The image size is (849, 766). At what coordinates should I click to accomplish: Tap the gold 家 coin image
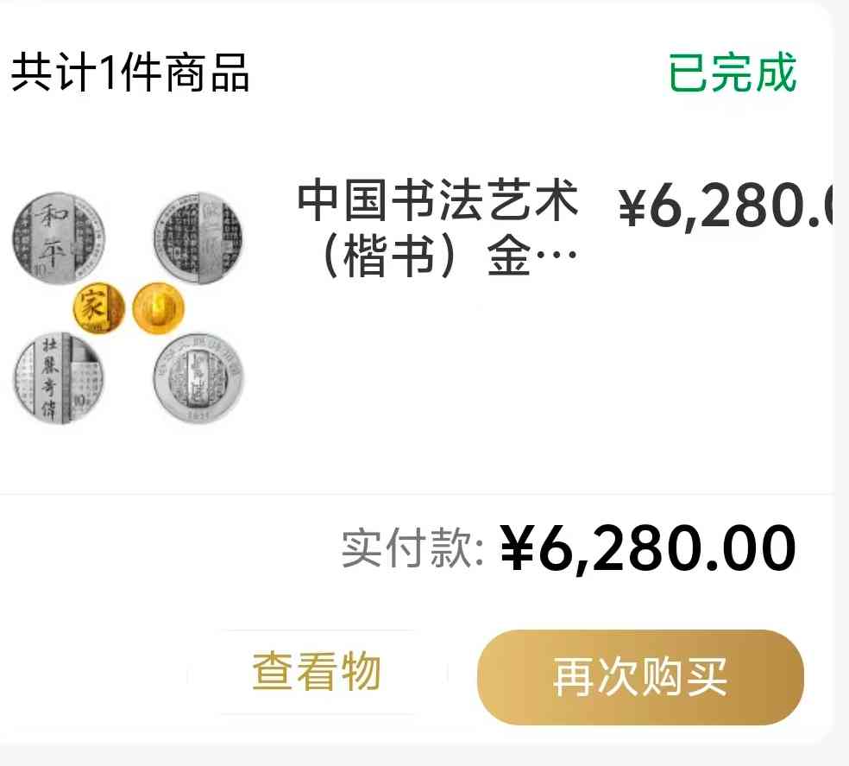[x=97, y=309]
